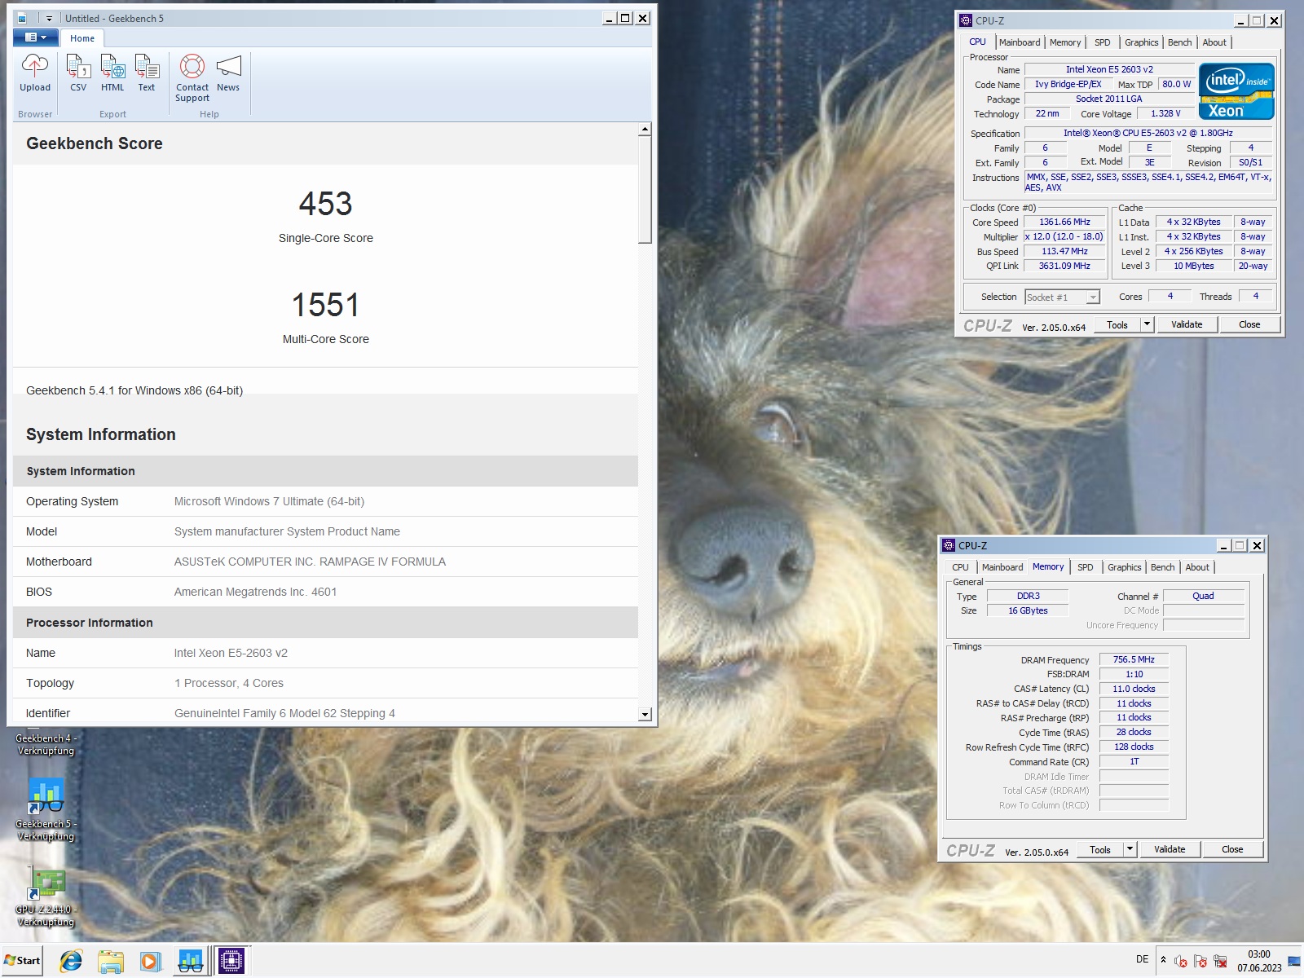Click Tools button in bottom CPU-Z window
Screen dimensions: 1304x978
[1100, 849]
